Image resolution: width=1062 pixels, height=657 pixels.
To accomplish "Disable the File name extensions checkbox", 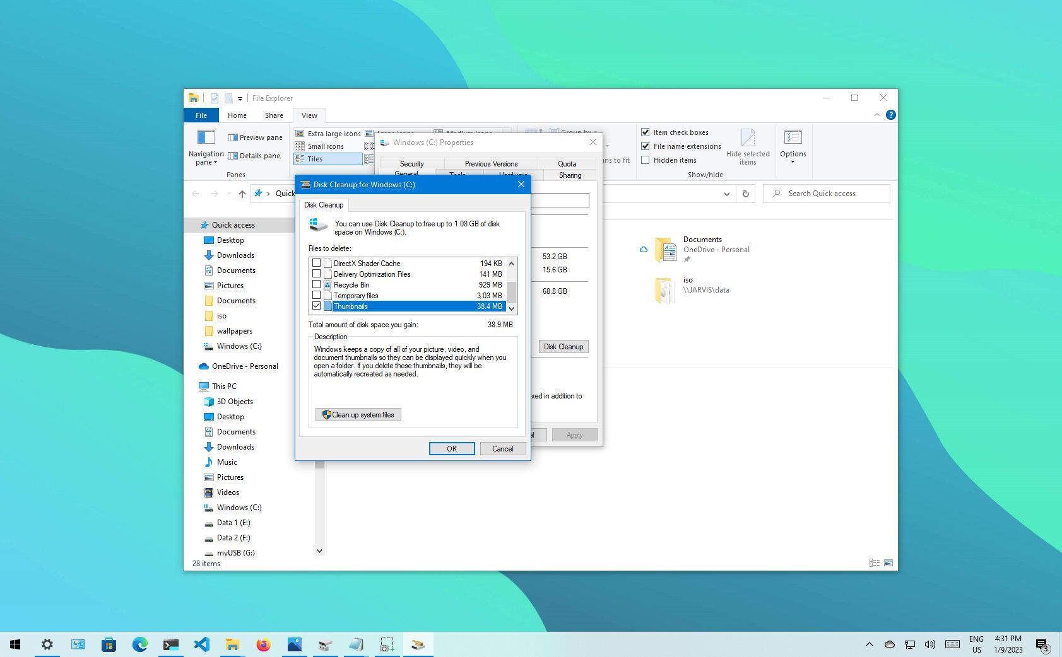I will tap(646, 146).
